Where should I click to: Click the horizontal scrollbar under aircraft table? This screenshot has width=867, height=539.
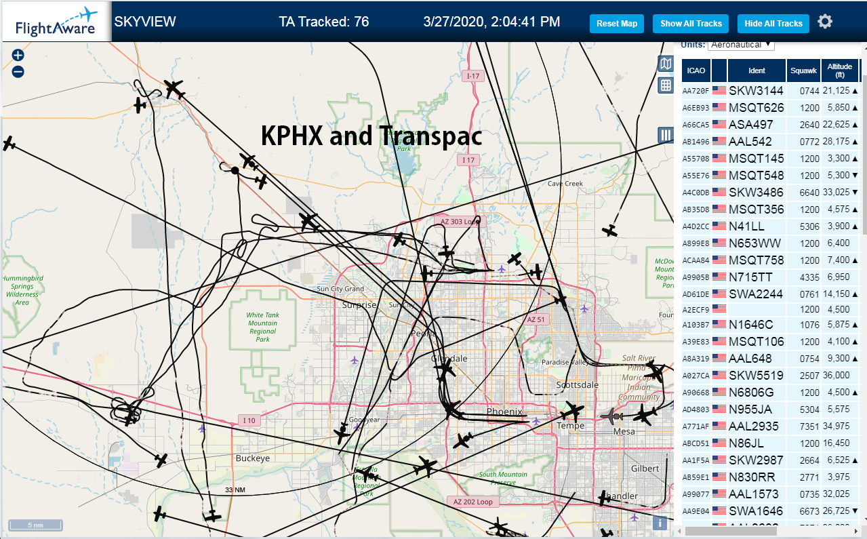coord(732,530)
